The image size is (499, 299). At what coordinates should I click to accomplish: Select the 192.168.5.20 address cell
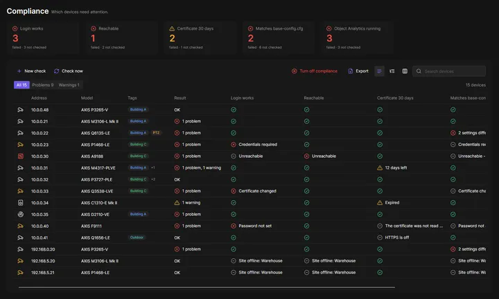[x=43, y=261]
